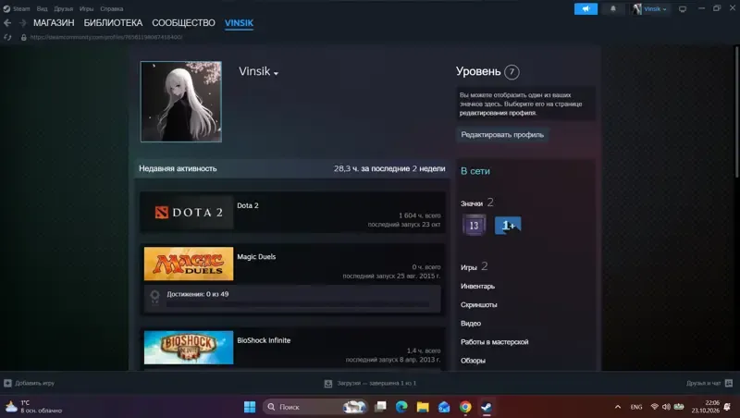
Task: Open Magic Duels banner image
Action: point(189,264)
